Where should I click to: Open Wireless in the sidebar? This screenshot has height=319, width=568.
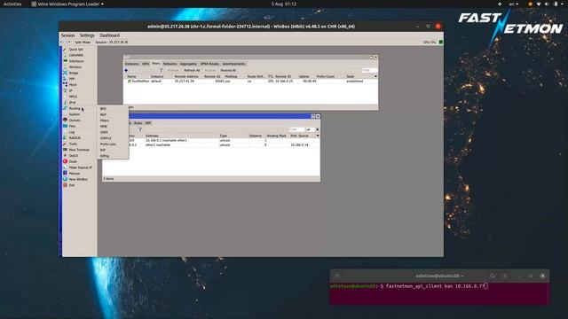75,67
